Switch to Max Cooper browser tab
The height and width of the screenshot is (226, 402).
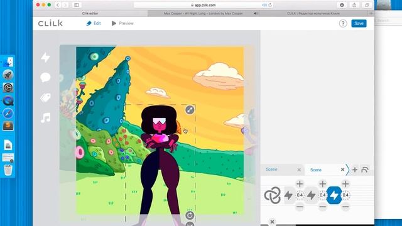(x=203, y=13)
